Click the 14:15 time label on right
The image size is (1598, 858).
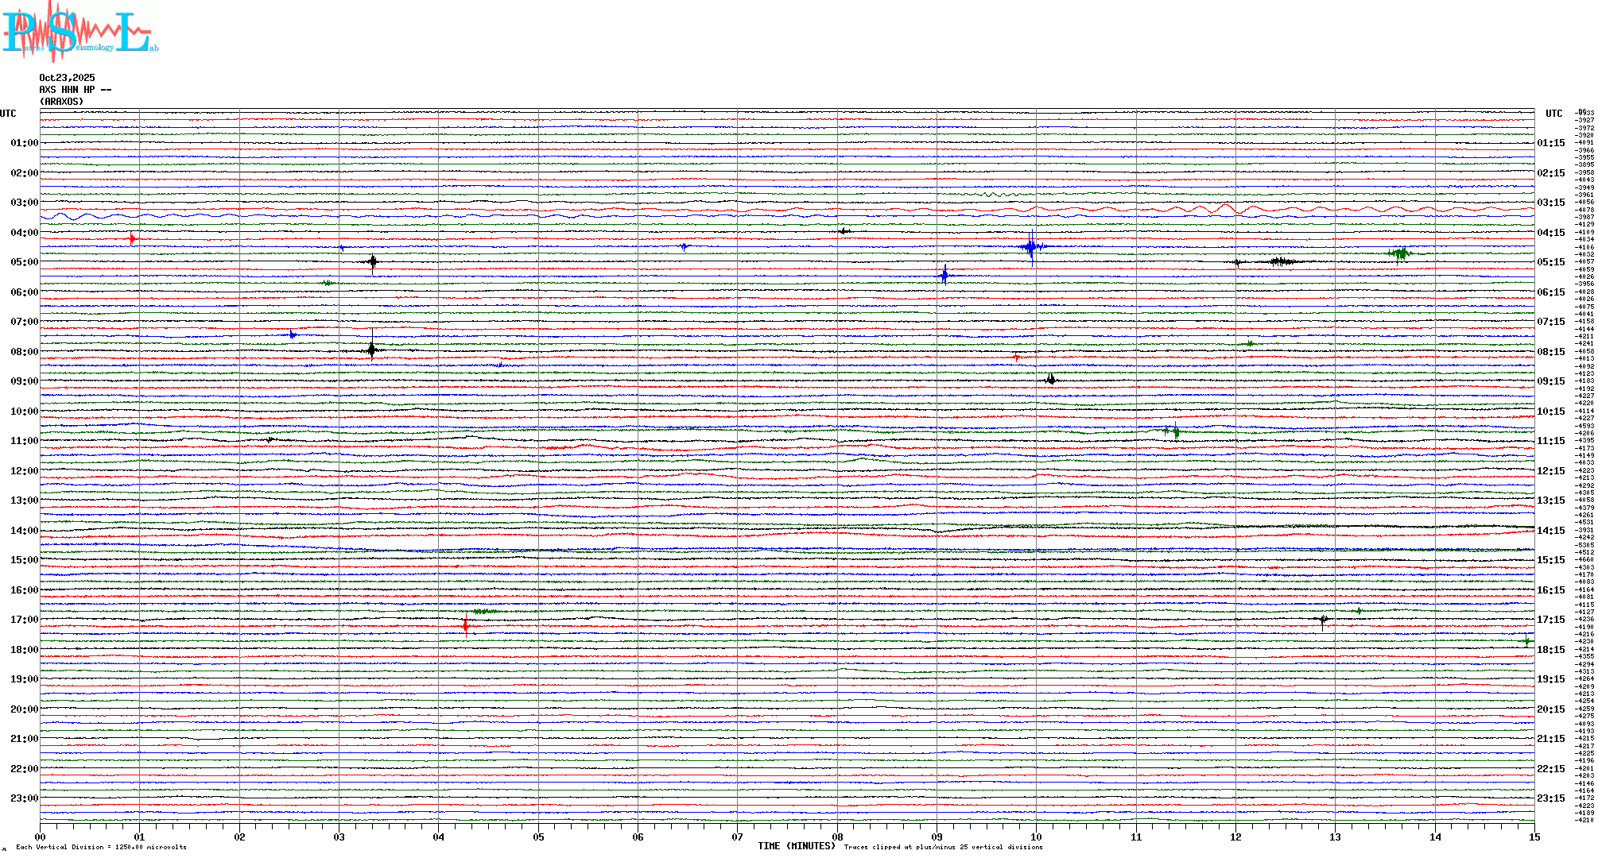click(x=1550, y=531)
